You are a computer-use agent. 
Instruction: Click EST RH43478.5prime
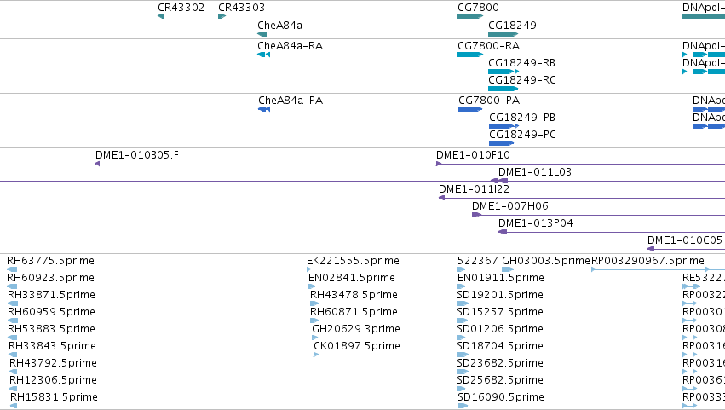pyautogui.click(x=354, y=295)
